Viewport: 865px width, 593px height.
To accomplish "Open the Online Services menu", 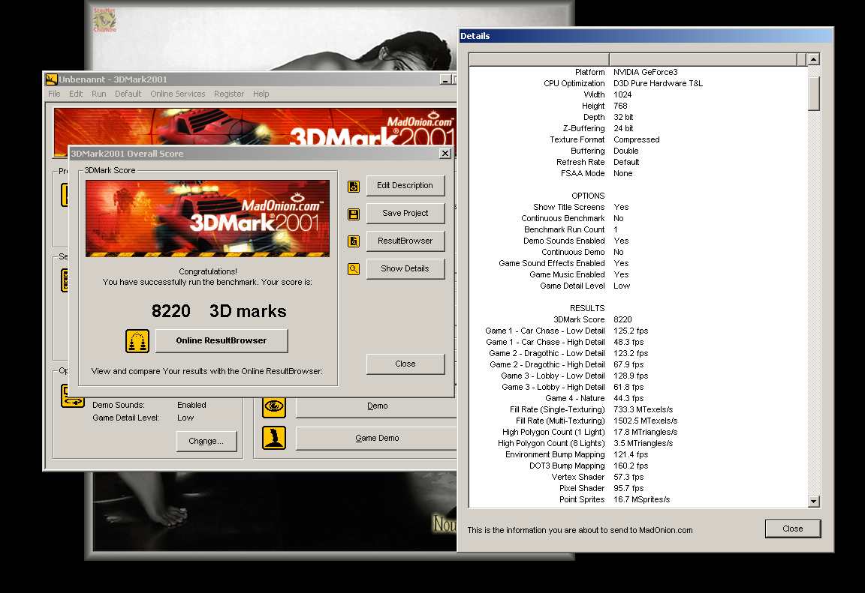I will click(x=178, y=94).
